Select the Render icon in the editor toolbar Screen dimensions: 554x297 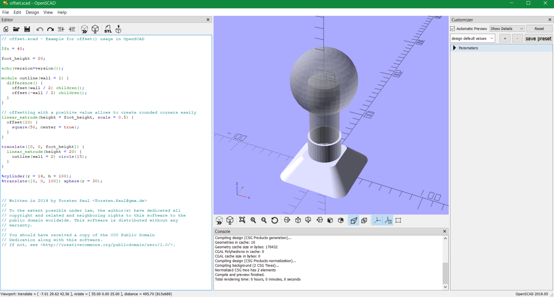(x=95, y=29)
